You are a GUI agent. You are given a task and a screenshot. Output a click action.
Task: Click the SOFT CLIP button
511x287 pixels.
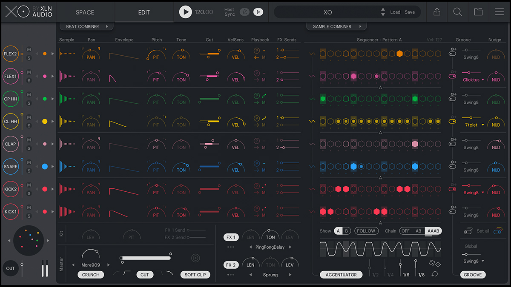(x=195, y=275)
